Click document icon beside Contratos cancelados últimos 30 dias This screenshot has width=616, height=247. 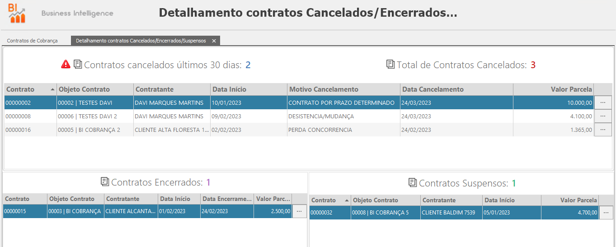click(78, 65)
